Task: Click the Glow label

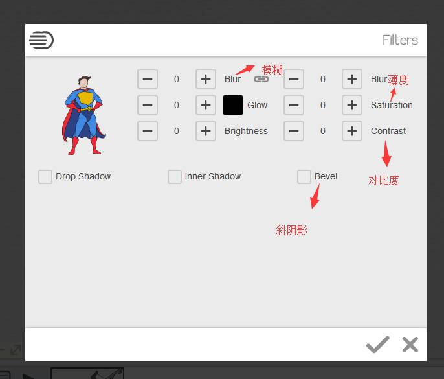Action: [x=257, y=105]
